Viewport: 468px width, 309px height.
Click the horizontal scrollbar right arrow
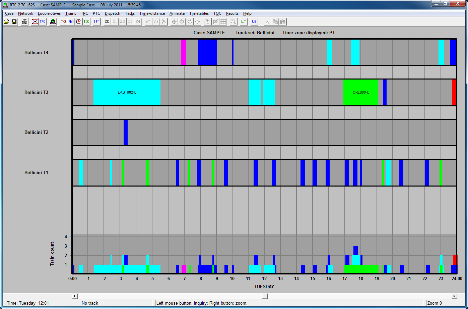pyautogui.click(x=455, y=296)
